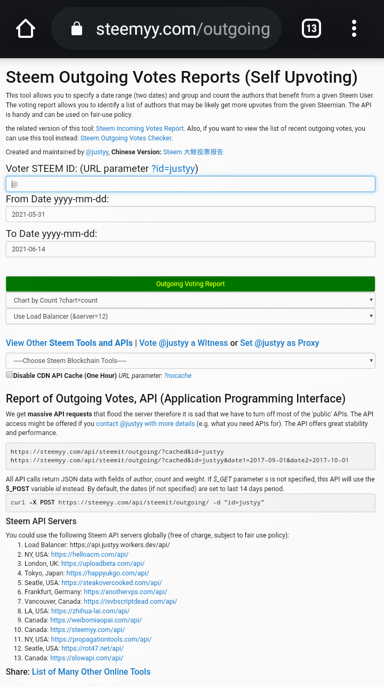The width and height of the screenshot is (384, 687).
Task: Click the curl POST example code block
Action: click(190, 503)
